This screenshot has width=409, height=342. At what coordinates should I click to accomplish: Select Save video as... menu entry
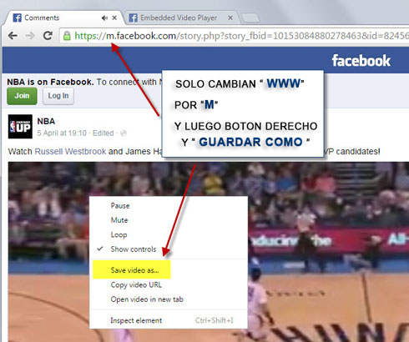pyautogui.click(x=169, y=270)
